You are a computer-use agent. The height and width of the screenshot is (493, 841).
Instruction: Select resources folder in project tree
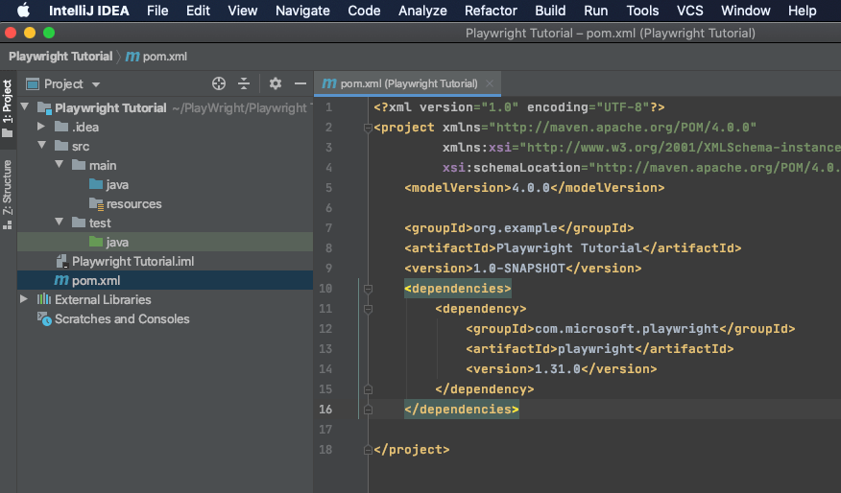coord(133,203)
